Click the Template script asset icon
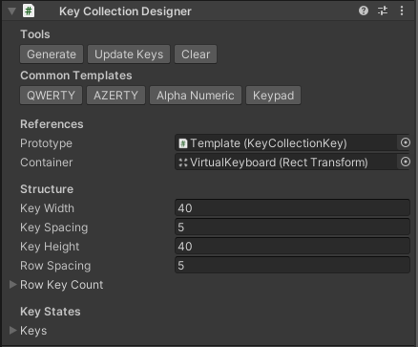 [x=183, y=143]
